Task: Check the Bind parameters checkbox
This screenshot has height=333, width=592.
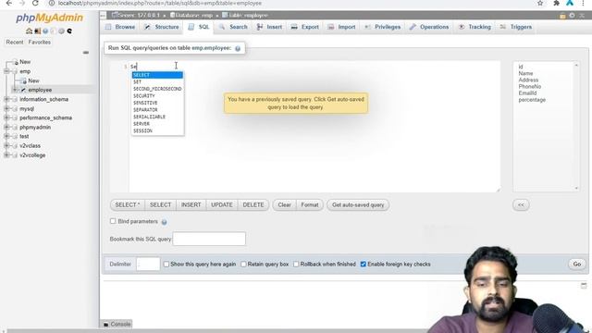Action: tap(113, 221)
